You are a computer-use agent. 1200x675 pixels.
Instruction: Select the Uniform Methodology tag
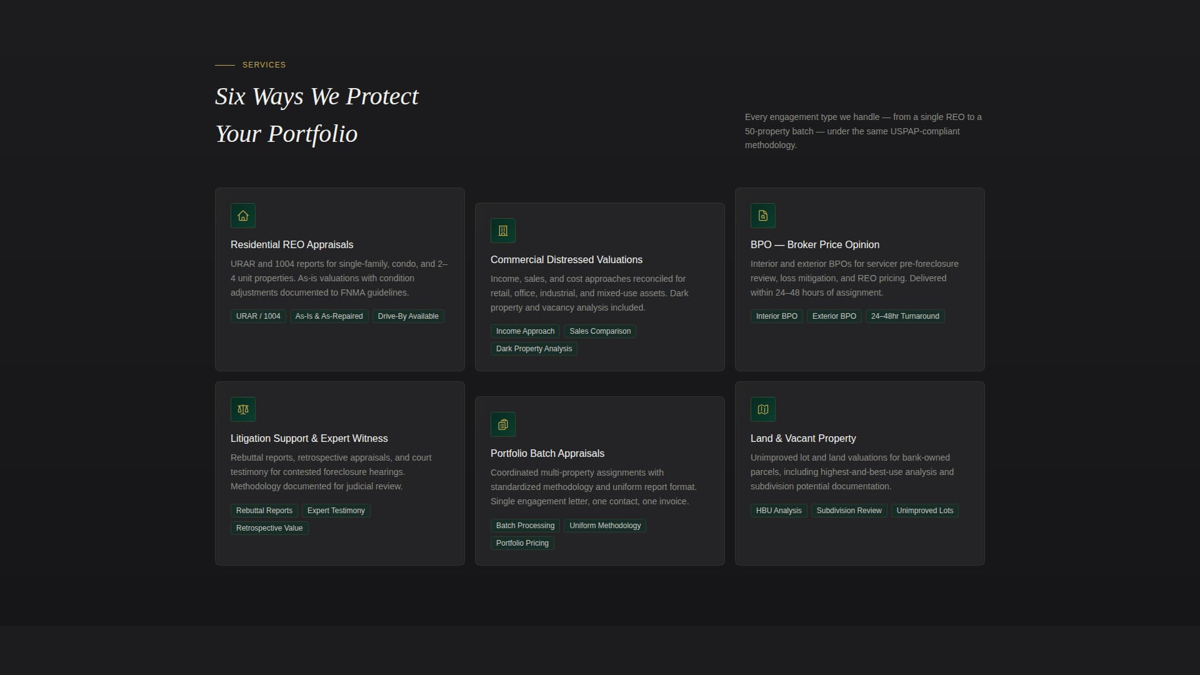[x=604, y=525]
